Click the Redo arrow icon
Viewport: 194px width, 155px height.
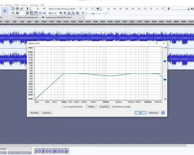pos(54,13)
